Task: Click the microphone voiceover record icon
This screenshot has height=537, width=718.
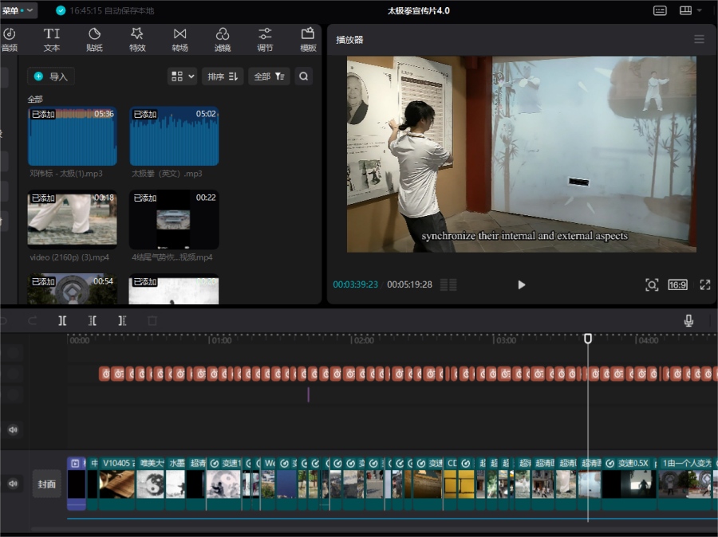Action: [688, 320]
